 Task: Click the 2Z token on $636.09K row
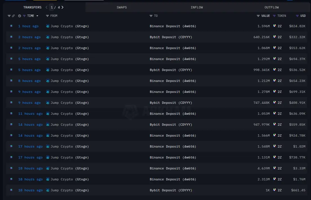(279, 114)
